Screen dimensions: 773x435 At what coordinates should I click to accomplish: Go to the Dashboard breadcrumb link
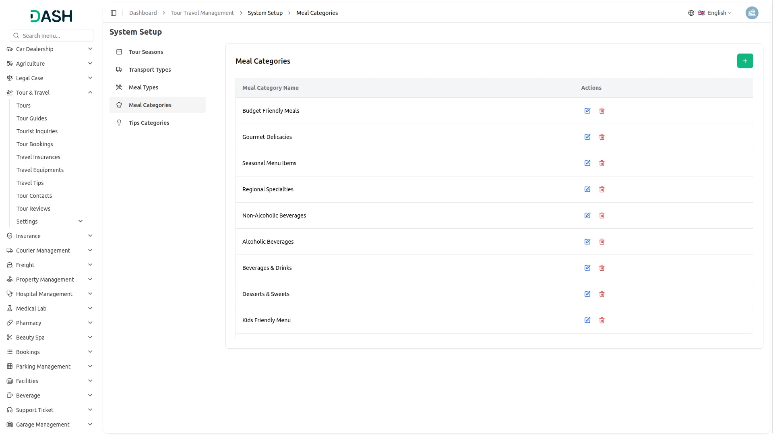click(143, 13)
